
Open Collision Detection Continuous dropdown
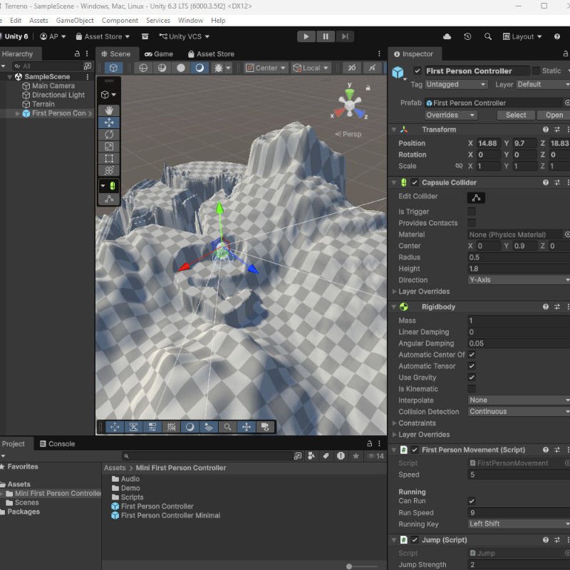[519, 412]
